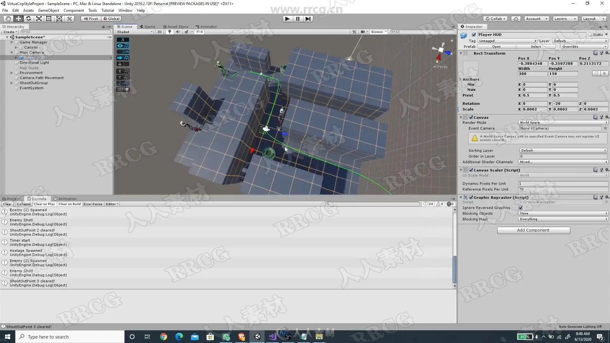This screenshot has height=343, width=610.
Task: Select the Rotate tool
Action: click(x=29, y=19)
